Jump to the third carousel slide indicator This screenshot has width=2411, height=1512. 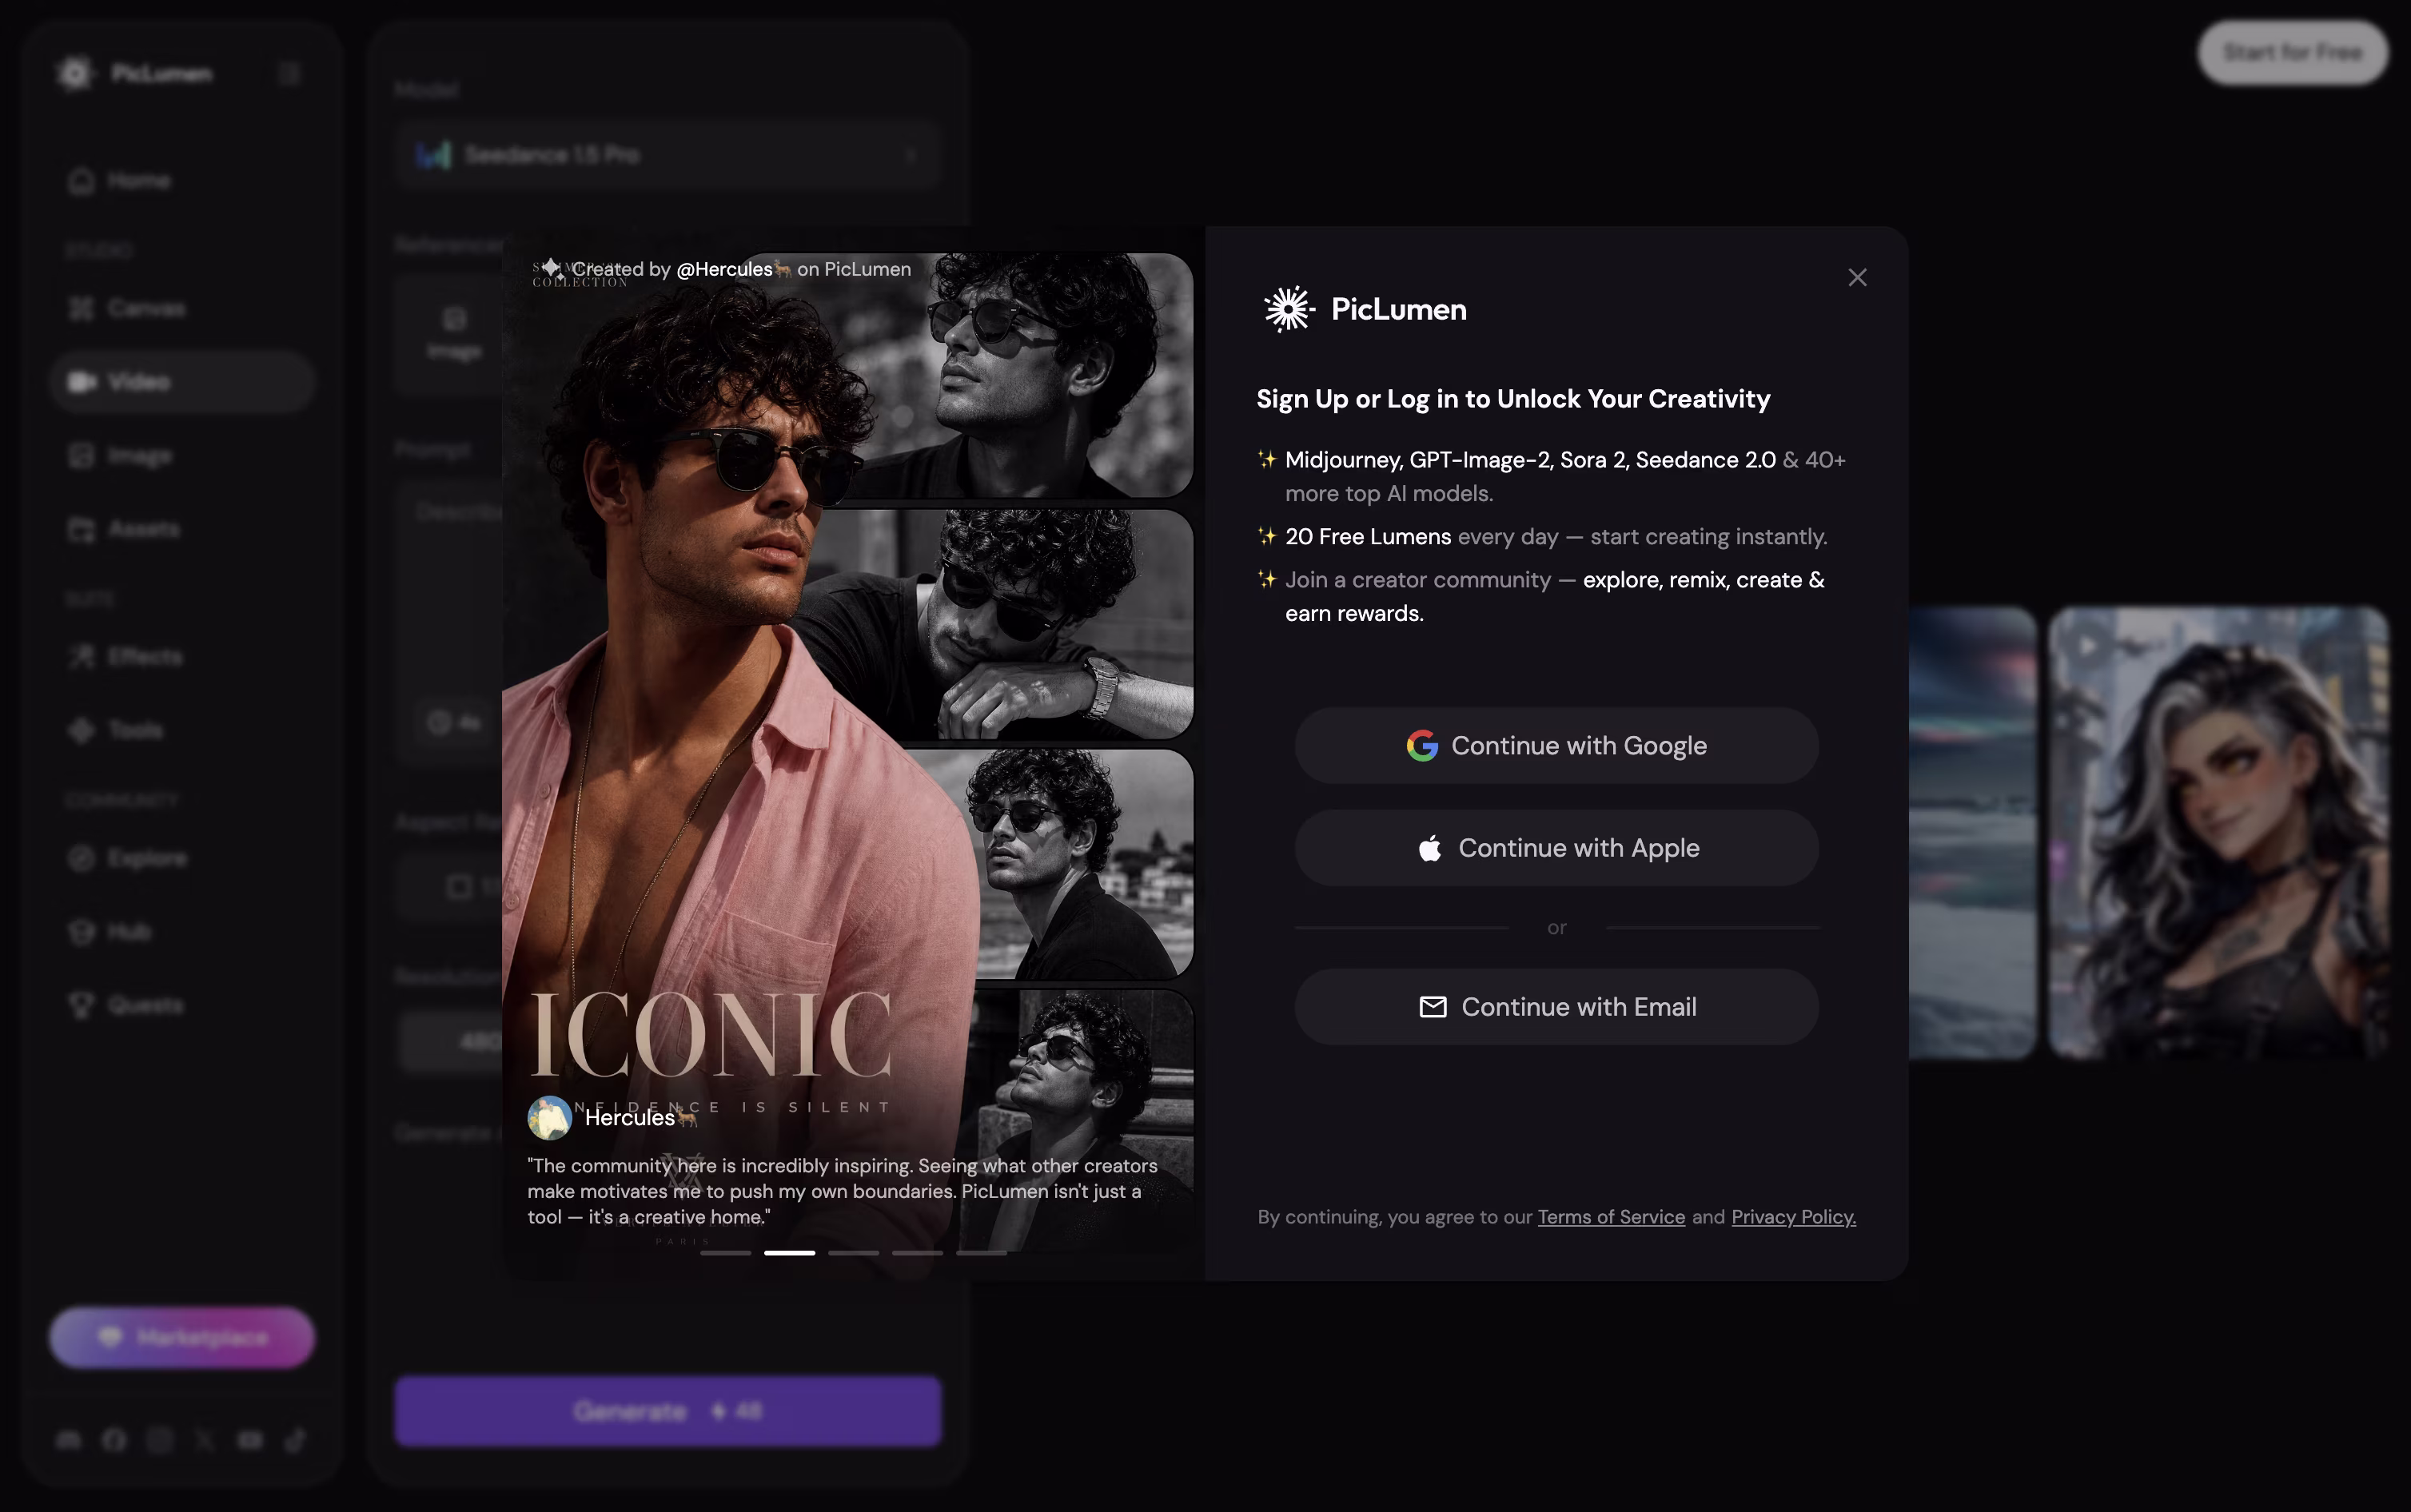853,1253
